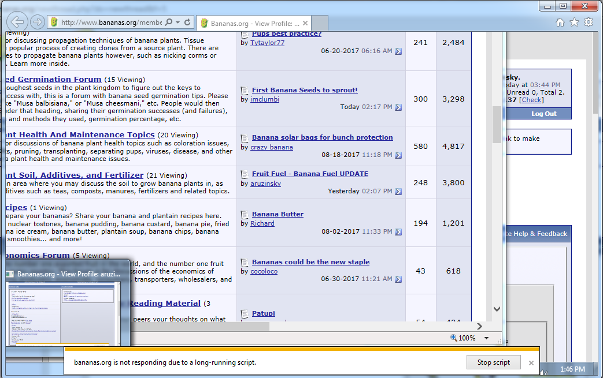Go to last post icon beside Today 02:17 PM

click(x=398, y=107)
